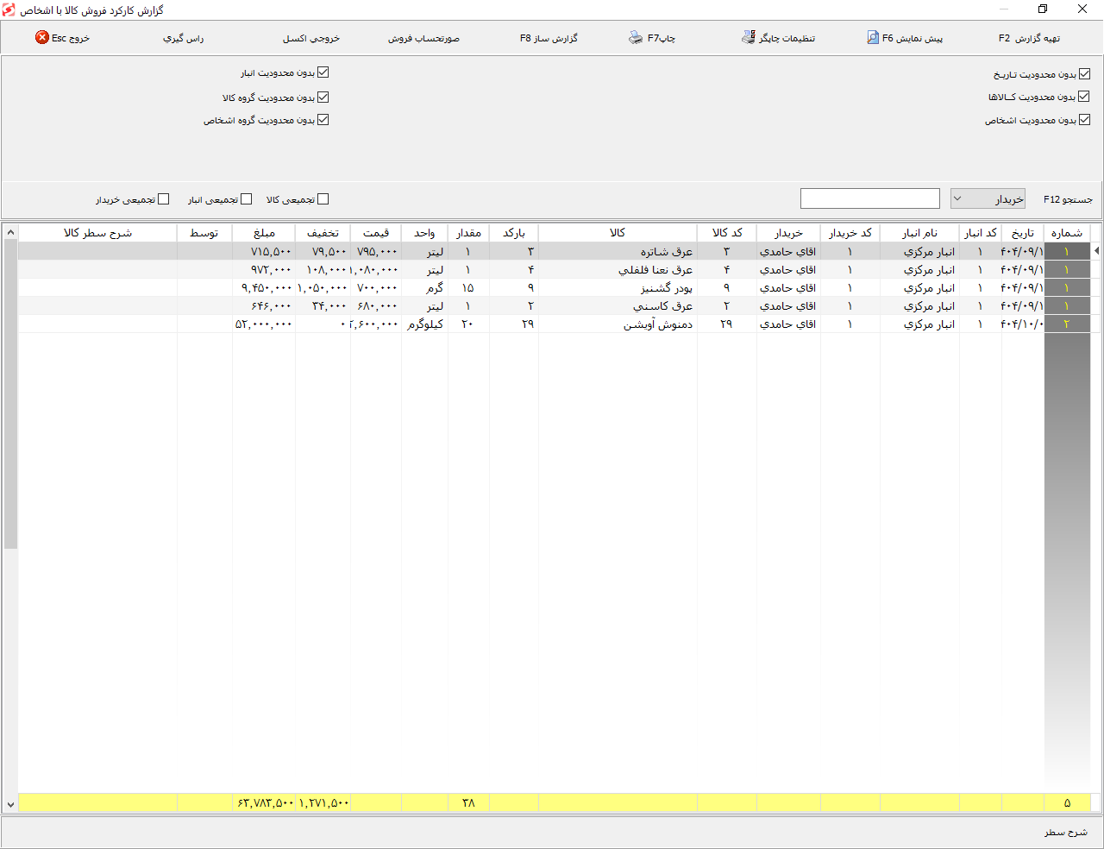Screen dimensions: 1104x849
Task: Click the واحد column header
Action: coord(424,233)
